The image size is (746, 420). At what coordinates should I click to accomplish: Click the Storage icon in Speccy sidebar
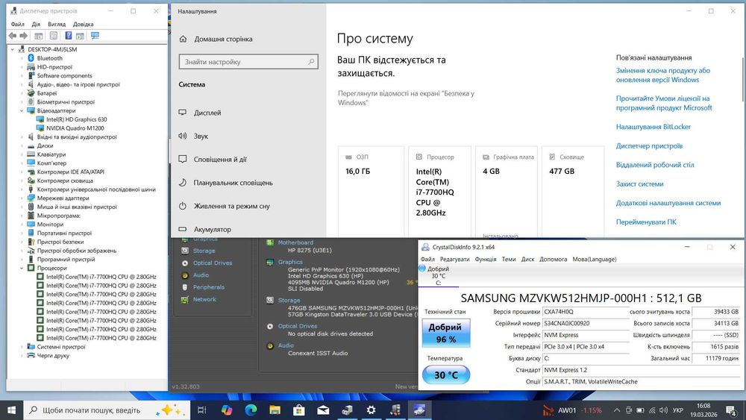(184, 251)
